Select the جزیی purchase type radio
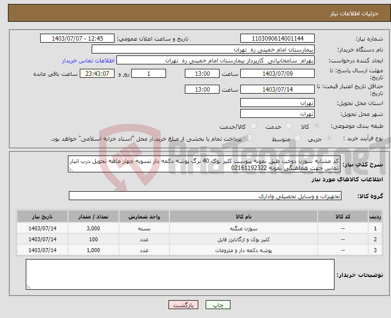 pos(329,138)
